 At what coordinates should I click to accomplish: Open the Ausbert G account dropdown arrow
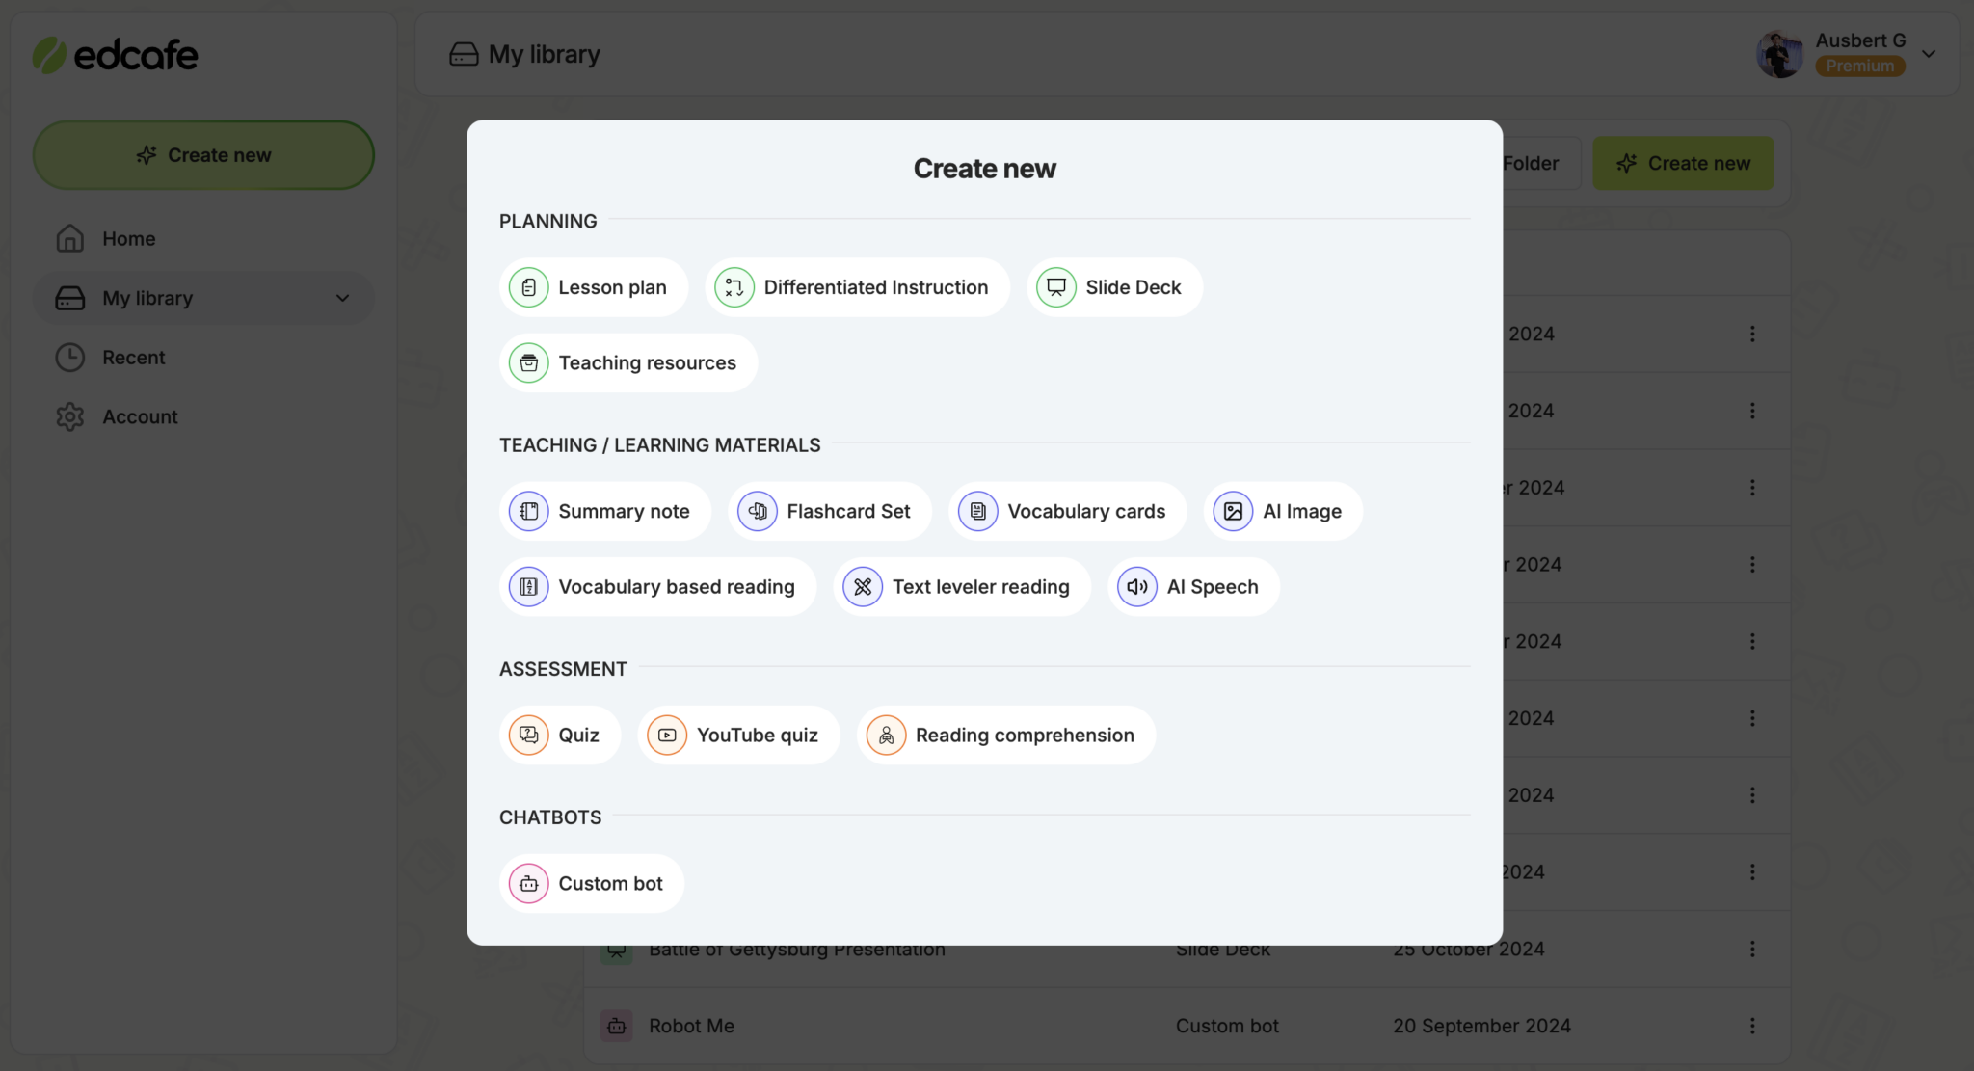coord(1929,54)
